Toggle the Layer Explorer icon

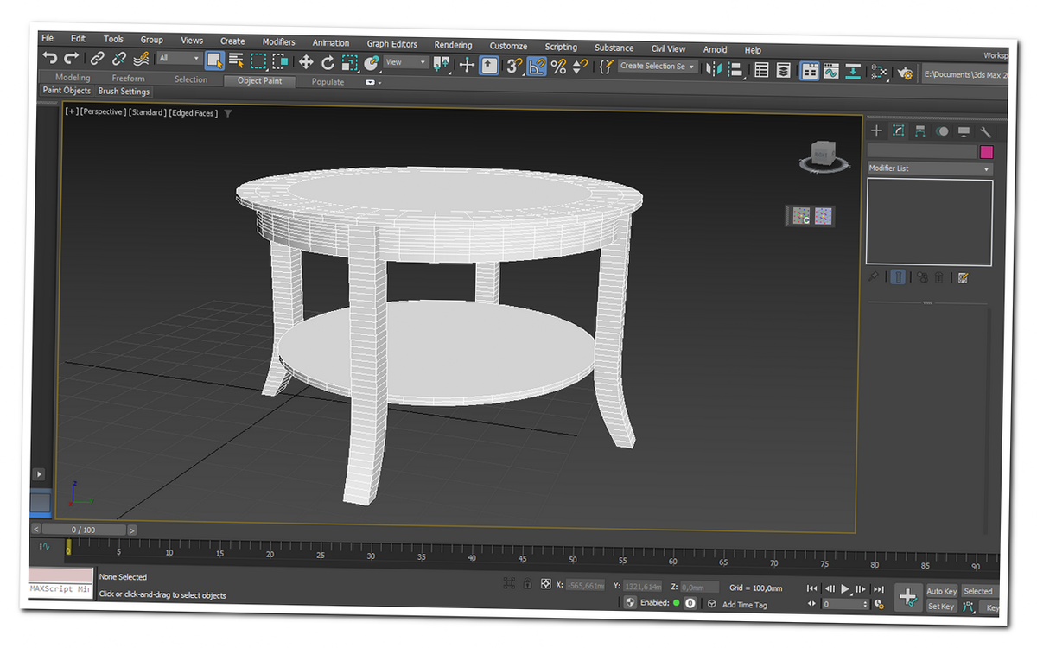click(x=783, y=70)
